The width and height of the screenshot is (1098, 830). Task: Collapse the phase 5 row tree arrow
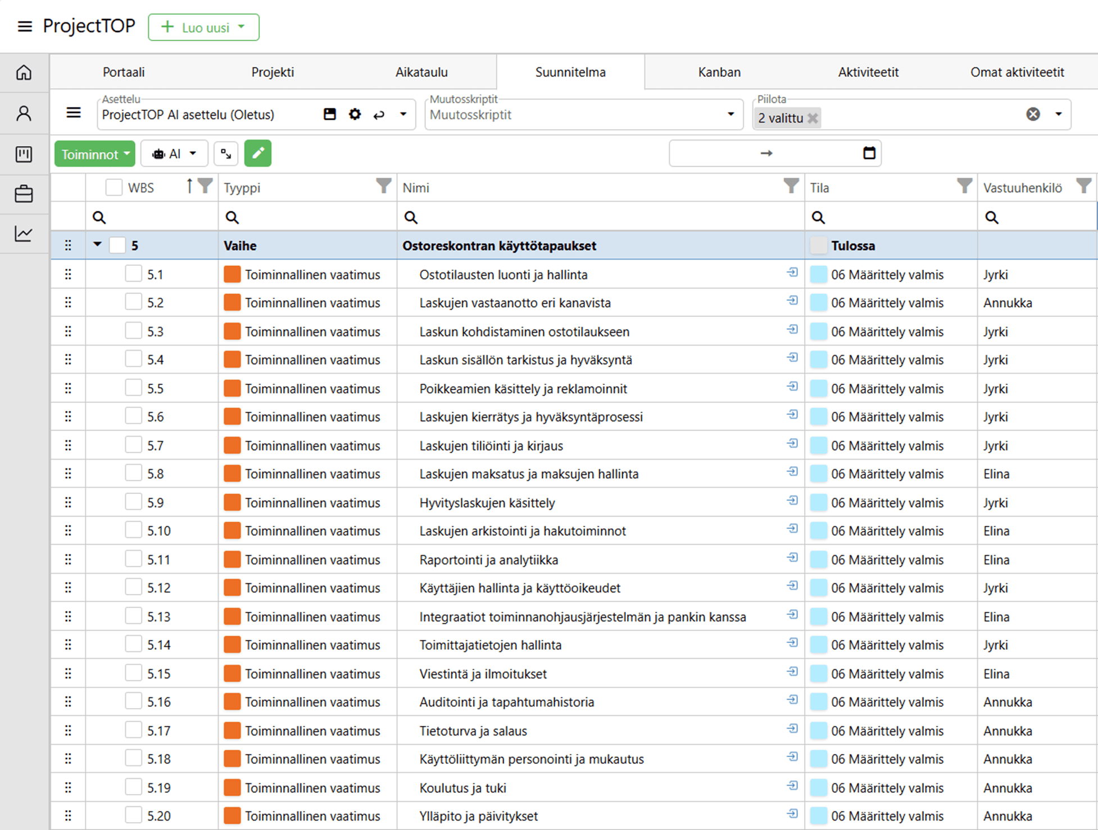pos(97,244)
